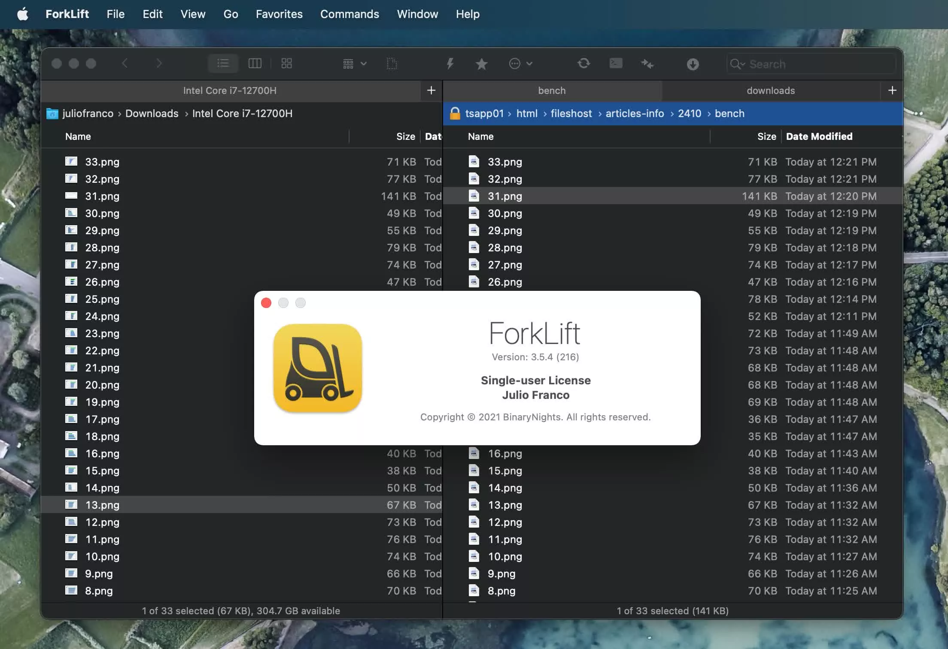This screenshot has height=649, width=948.
Task: Select 16.png file icon in right pane
Action: [x=474, y=453]
